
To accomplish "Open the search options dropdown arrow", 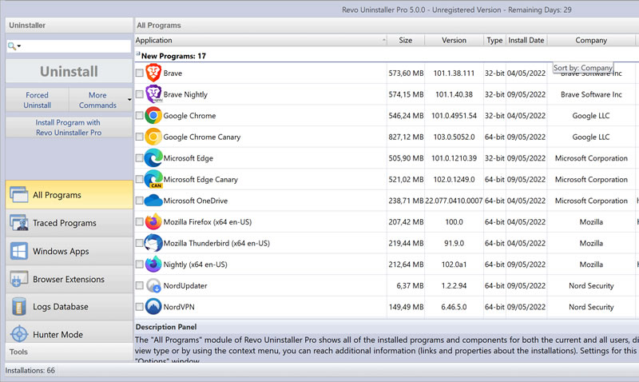I will [x=18, y=46].
